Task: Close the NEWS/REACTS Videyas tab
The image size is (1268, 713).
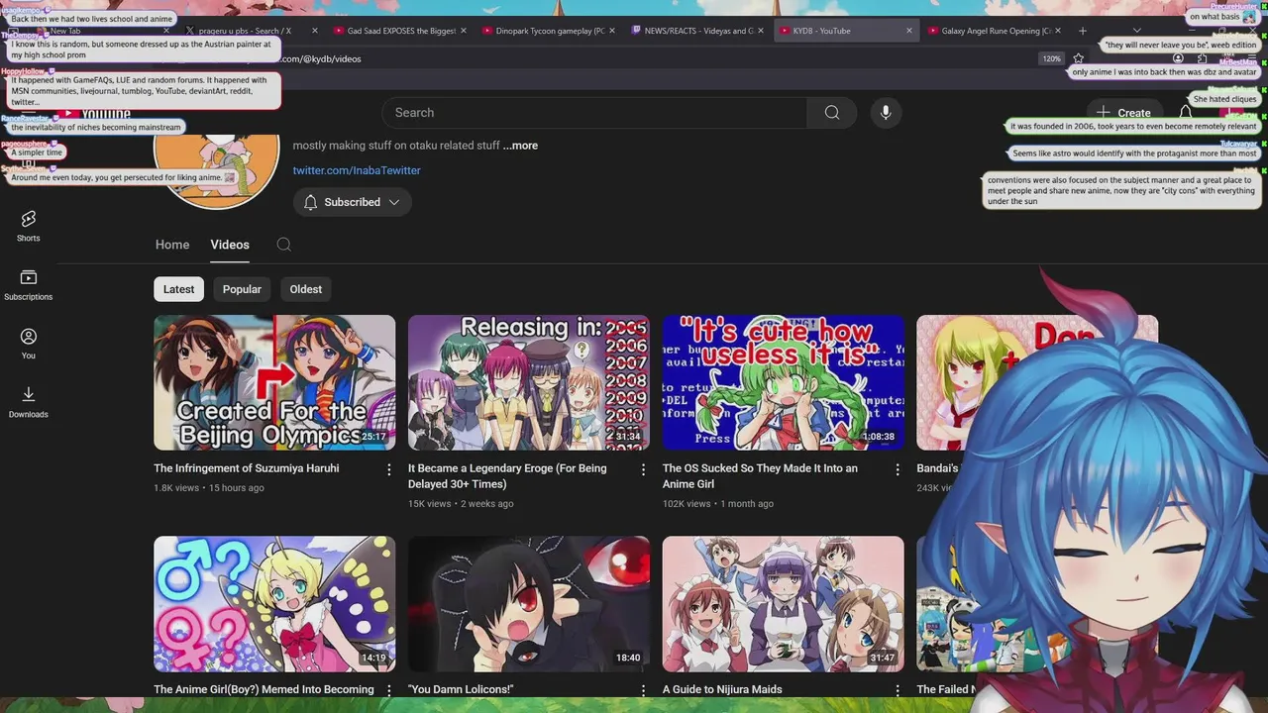Action: tap(760, 31)
